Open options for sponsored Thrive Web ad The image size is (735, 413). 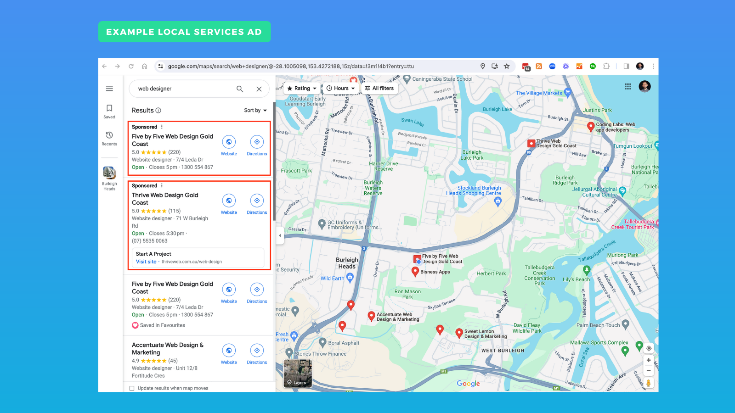point(162,185)
